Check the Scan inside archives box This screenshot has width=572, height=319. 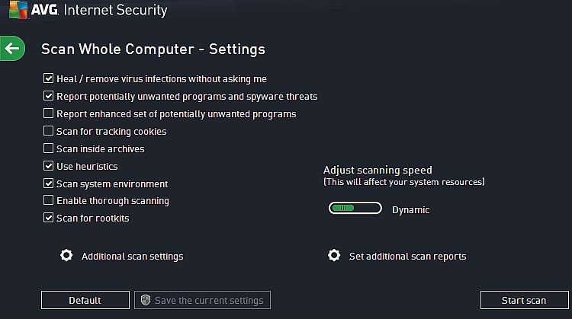tap(48, 148)
